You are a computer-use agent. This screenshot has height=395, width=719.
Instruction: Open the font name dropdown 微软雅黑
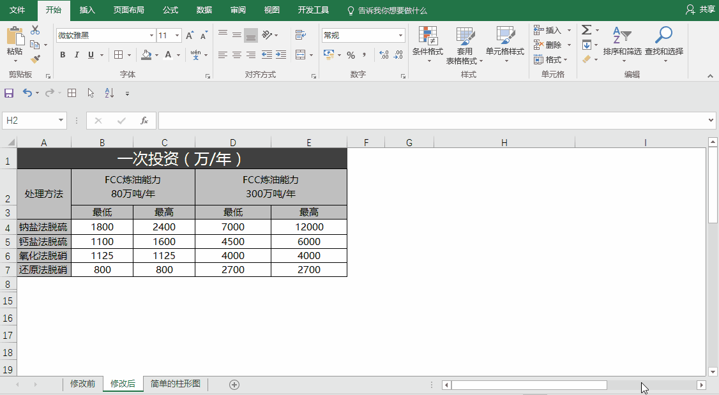coord(151,36)
